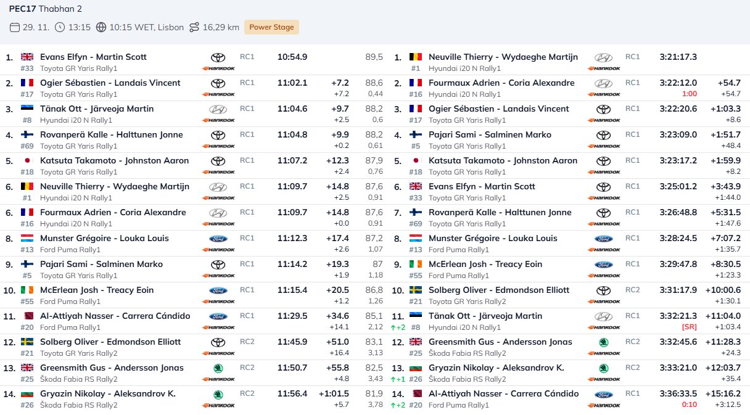Click the PEC17 Thabhan 2 stage title
The height and width of the screenshot is (415, 750).
pyautogui.click(x=46, y=9)
